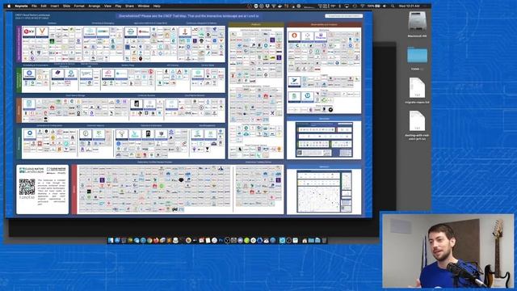Click the Wi-Fi status icon
This screenshot has width=517, height=291.
[x=363, y=6]
